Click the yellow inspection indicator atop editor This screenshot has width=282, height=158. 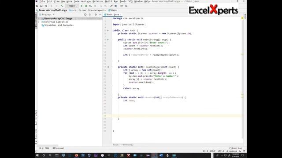pos(242,18)
